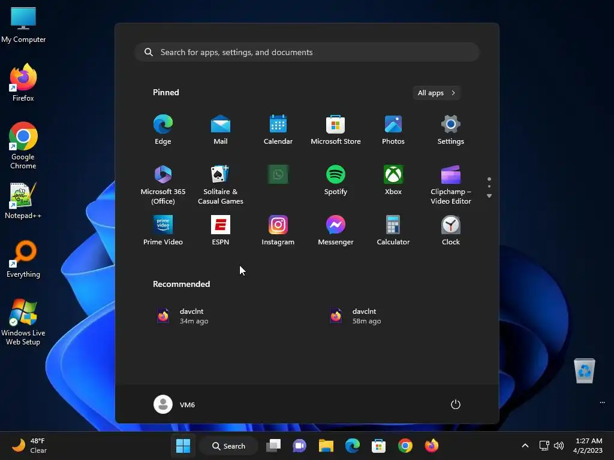Select Notepad++ desktop shortcut
This screenshot has width=614, height=460.
coord(23,201)
